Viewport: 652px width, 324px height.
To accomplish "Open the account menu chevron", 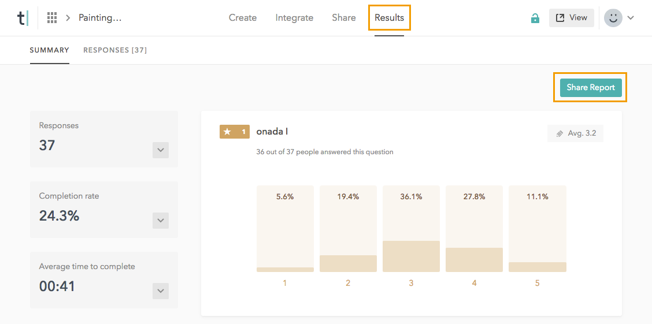I will pyautogui.click(x=631, y=18).
